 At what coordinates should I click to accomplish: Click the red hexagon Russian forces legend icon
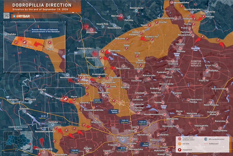pyautogui.click(x=180, y=139)
